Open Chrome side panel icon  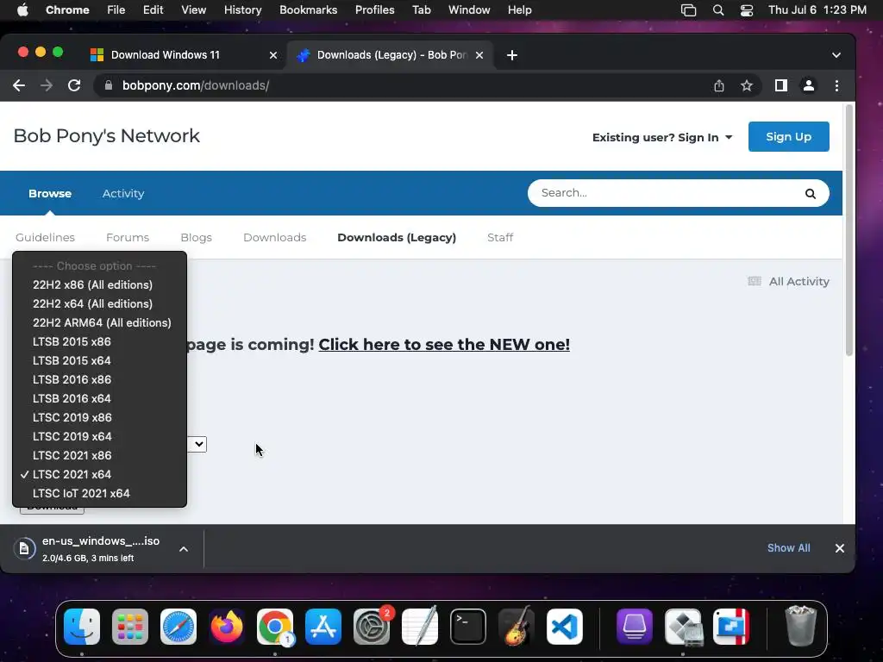pos(781,85)
